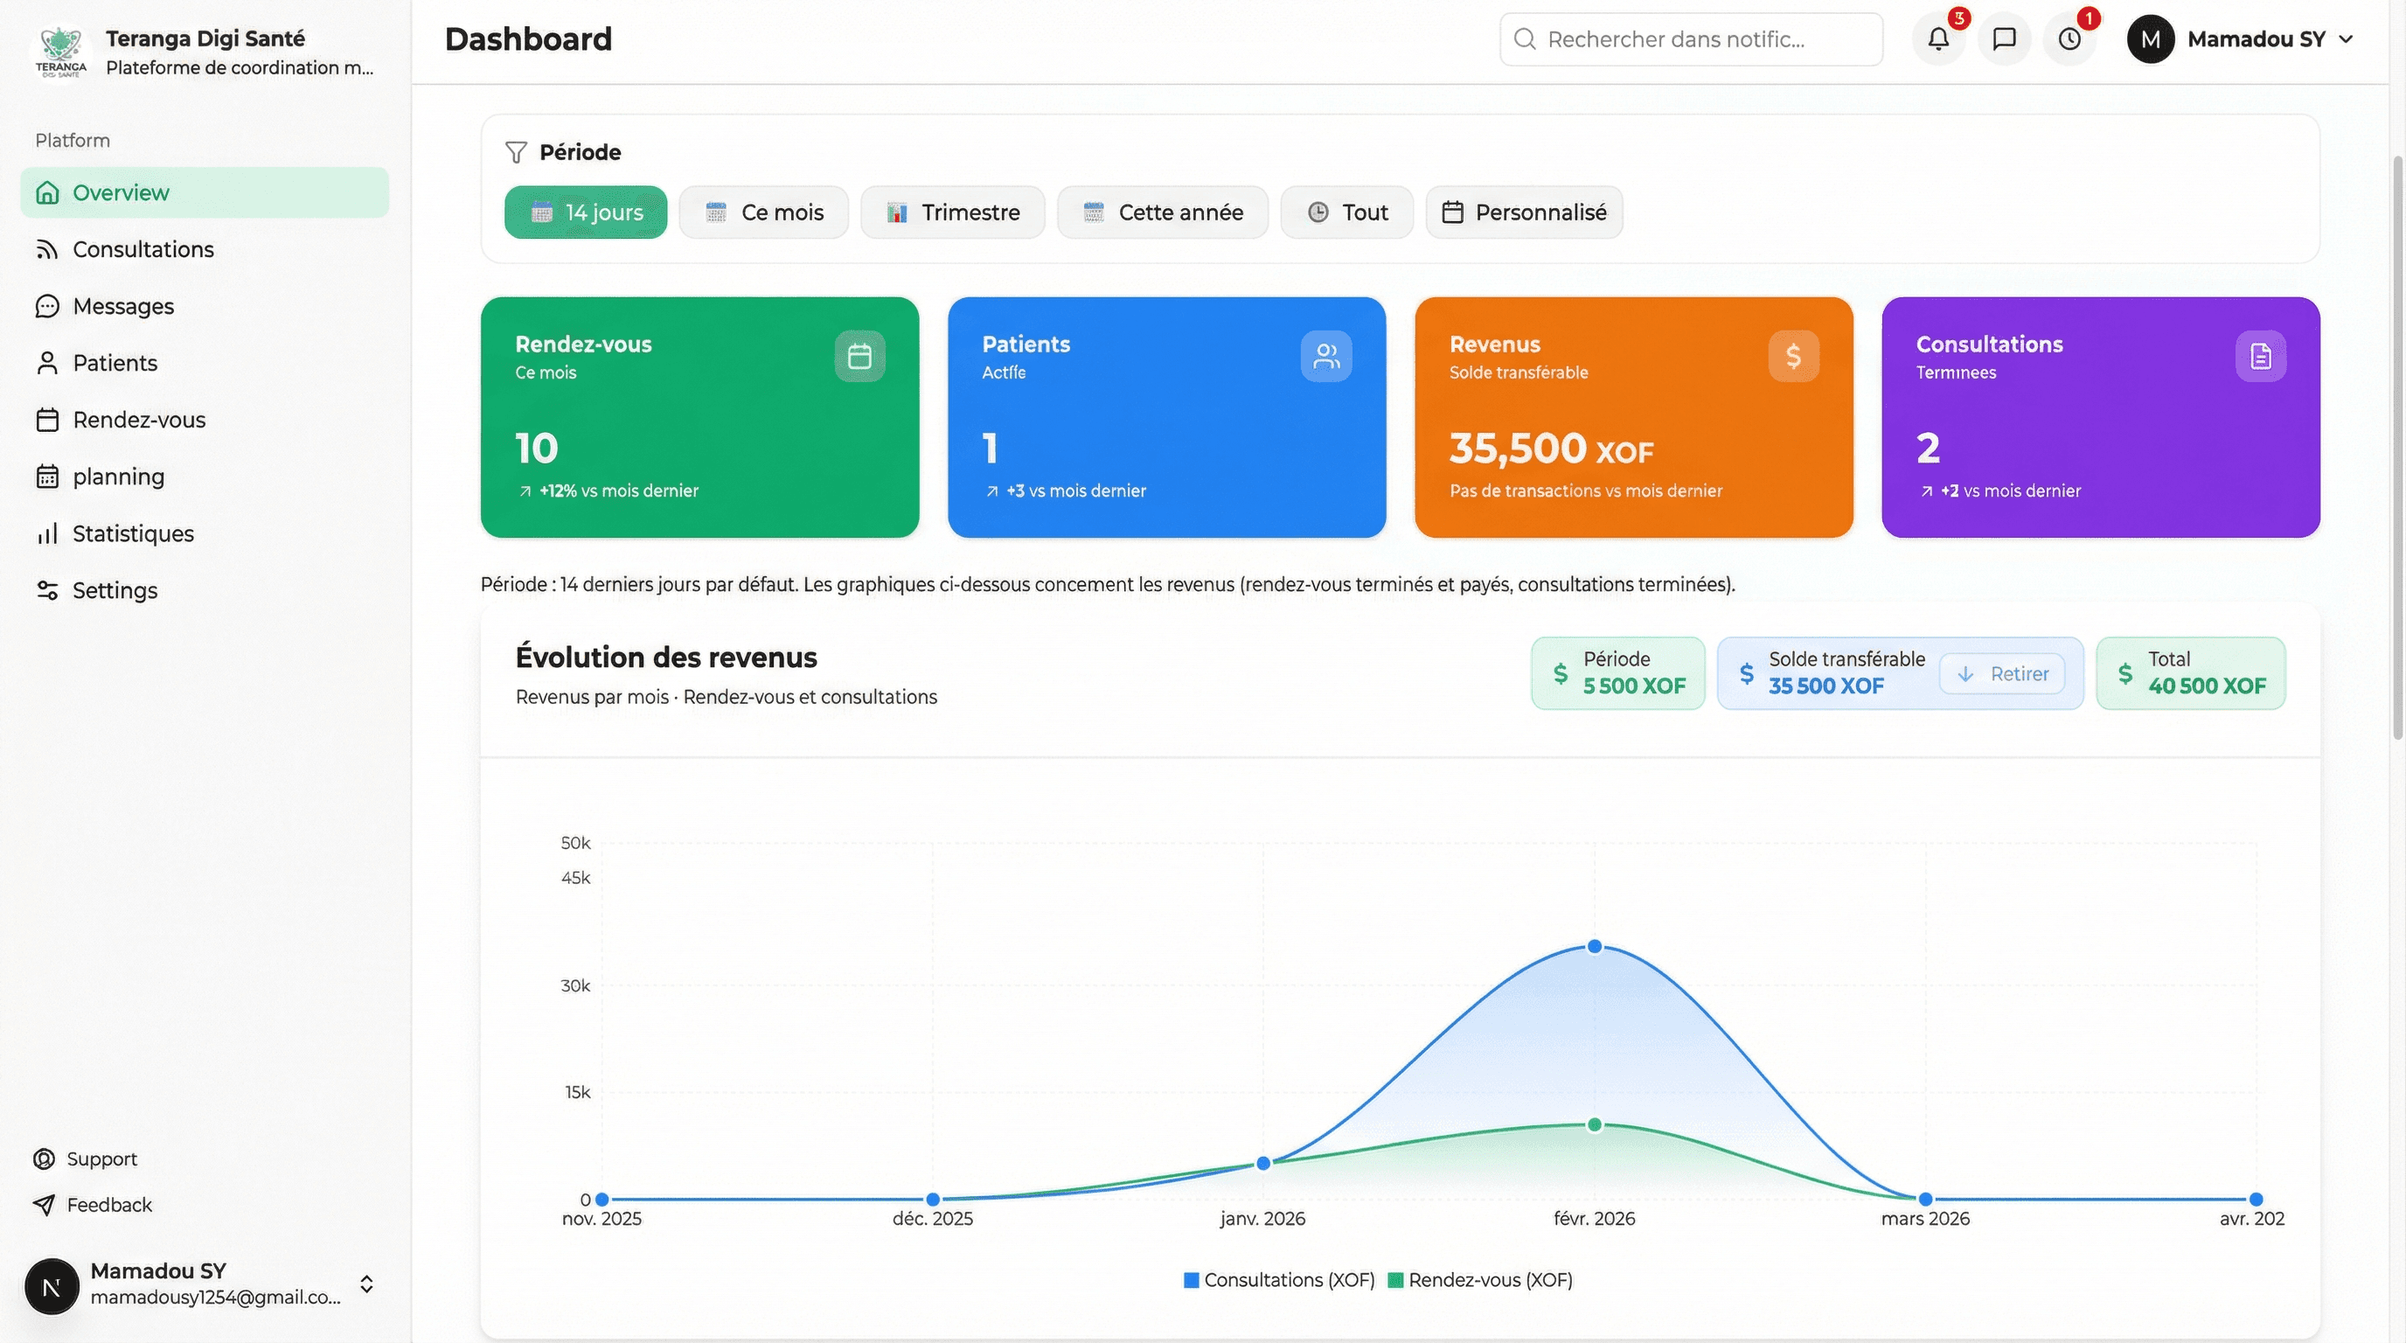The height and width of the screenshot is (1343, 2406).
Task: Switch to the Rendez-vous section
Action: [139, 420]
